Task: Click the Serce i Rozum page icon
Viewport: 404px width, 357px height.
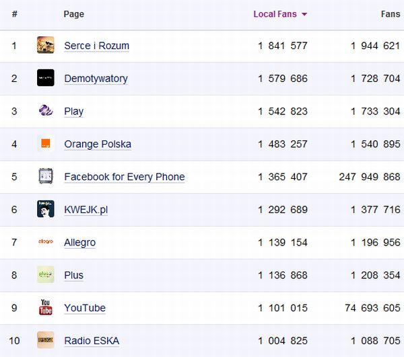Action: 46,45
